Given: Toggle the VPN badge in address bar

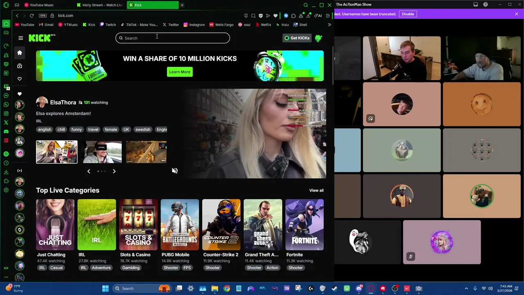Looking at the screenshot, I should [x=43, y=16].
